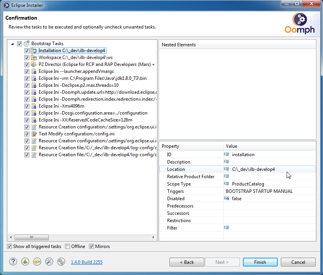This screenshot has height=275, width=323.
Task: Click the disabled Next button
Action: (222, 262)
